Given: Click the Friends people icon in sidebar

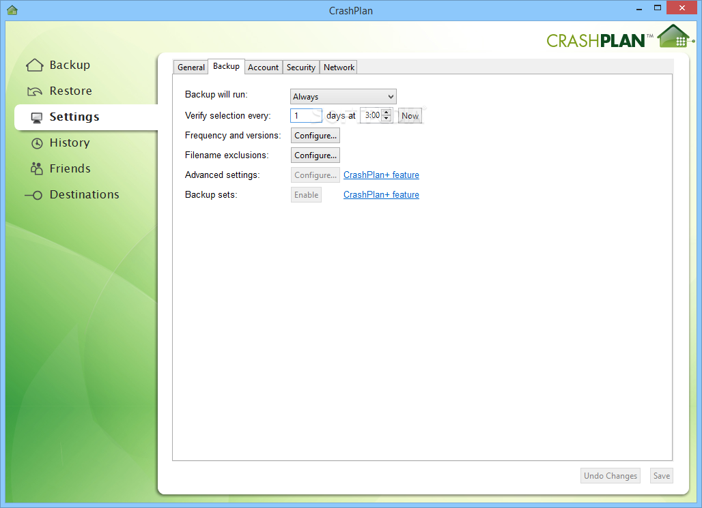Looking at the screenshot, I should point(36,168).
